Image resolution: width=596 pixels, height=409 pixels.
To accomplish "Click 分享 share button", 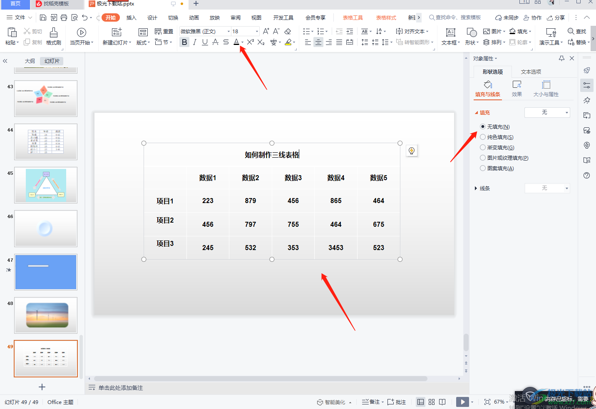I will coord(556,17).
